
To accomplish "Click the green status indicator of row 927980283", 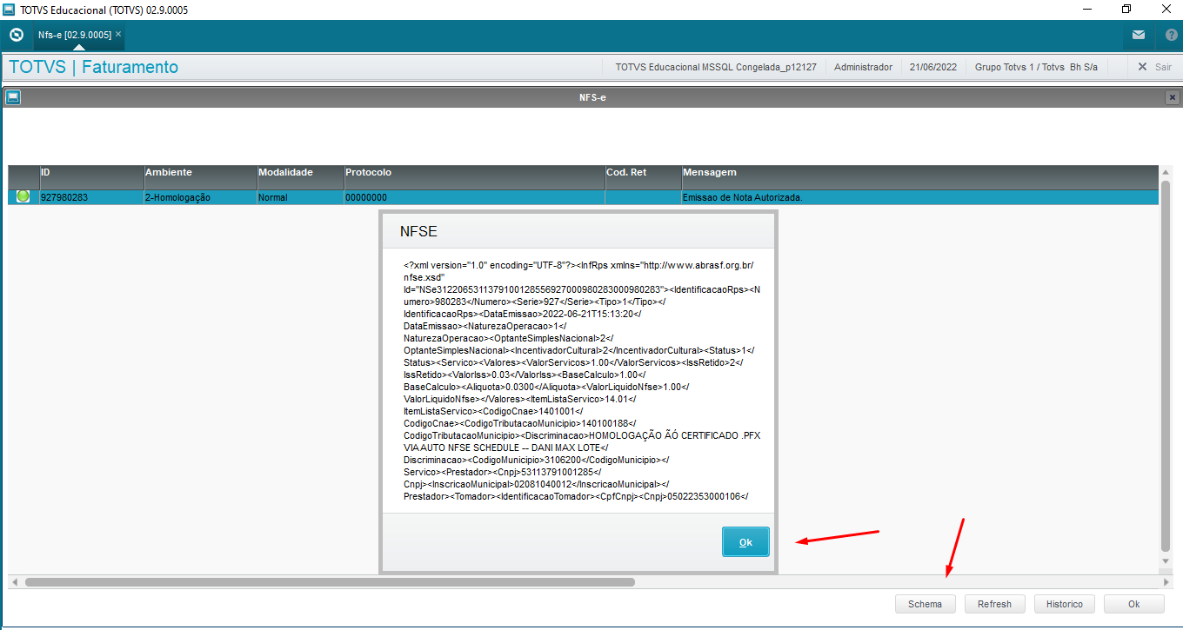I will pos(23,197).
